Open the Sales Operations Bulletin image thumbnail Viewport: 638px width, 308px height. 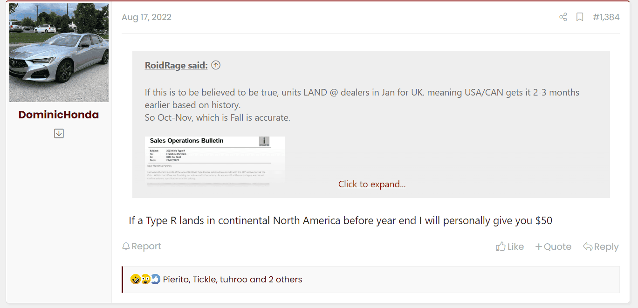coord(215,161)
